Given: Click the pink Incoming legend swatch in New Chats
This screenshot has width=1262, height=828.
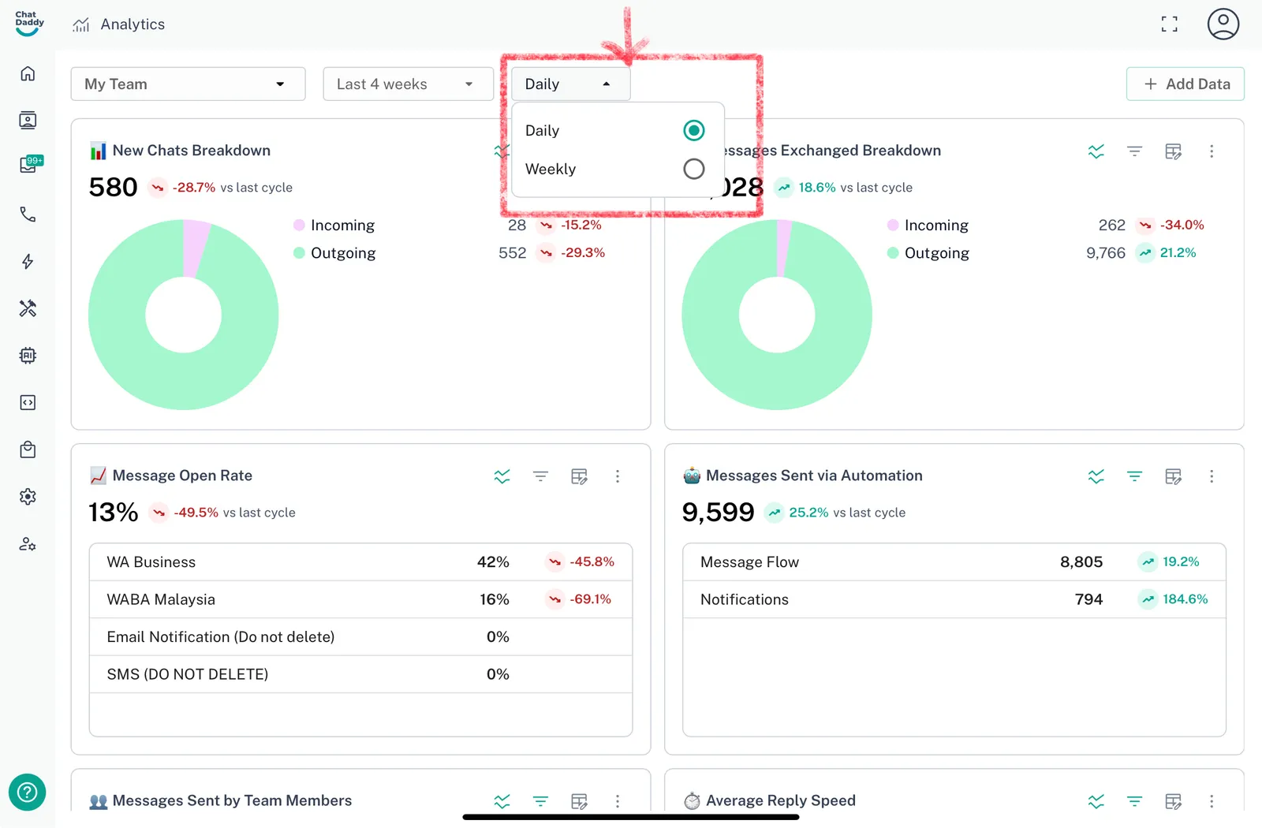Looking at the screenshot, I should tap(299, 226).
